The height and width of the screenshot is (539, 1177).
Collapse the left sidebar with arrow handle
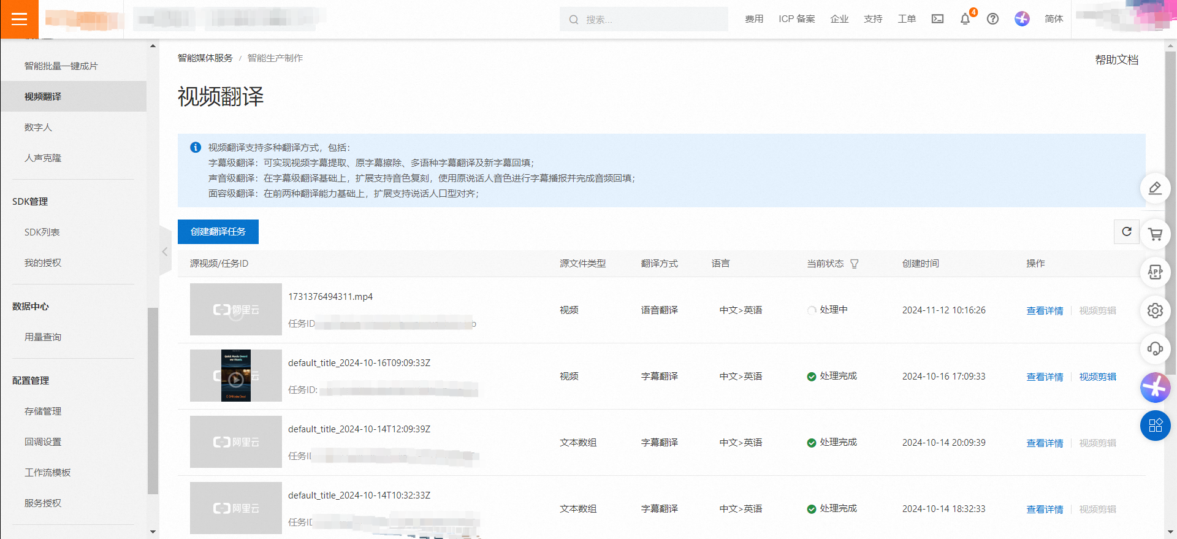(165, 251)
